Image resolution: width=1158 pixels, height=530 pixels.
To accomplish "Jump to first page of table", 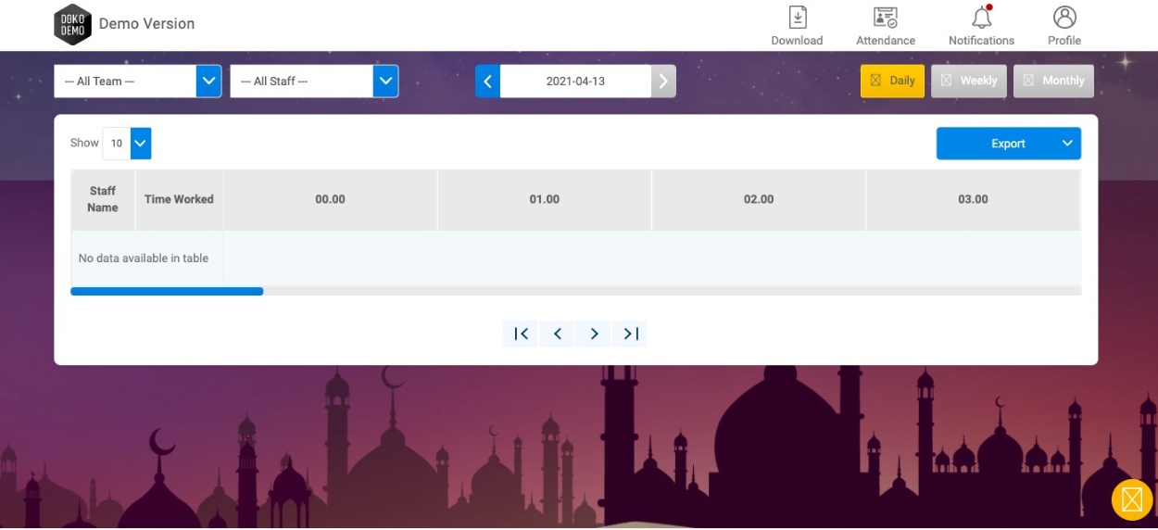I will coord(521,334).
